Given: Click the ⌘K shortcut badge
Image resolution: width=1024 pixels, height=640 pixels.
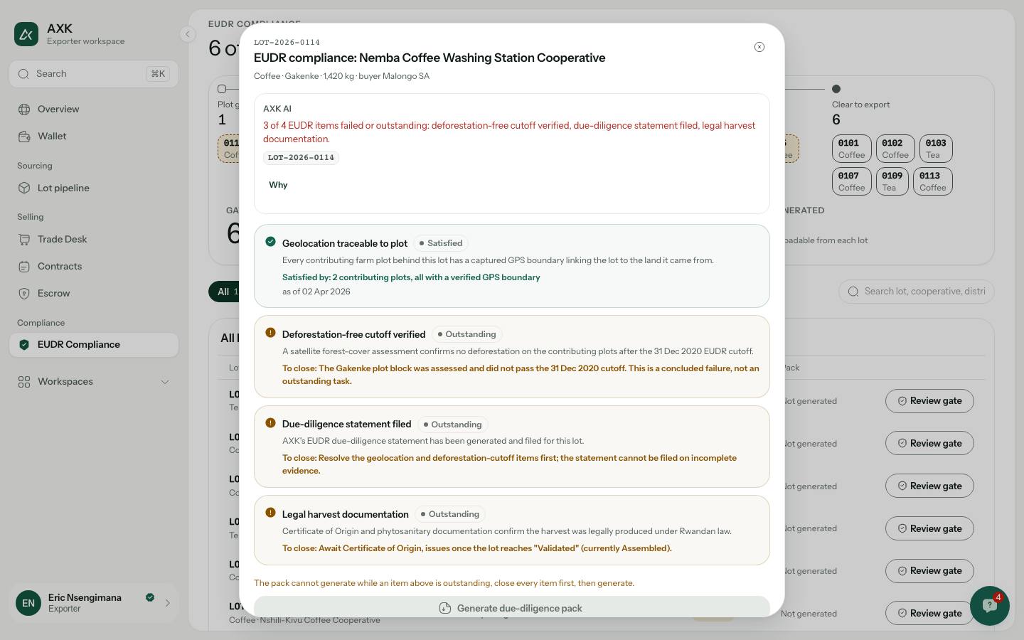Looking at the screenshot, I should pos(158,74).
